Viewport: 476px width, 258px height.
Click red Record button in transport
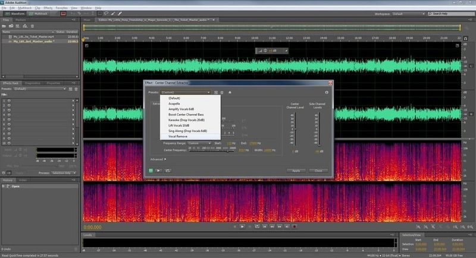(x=294, y=226)
